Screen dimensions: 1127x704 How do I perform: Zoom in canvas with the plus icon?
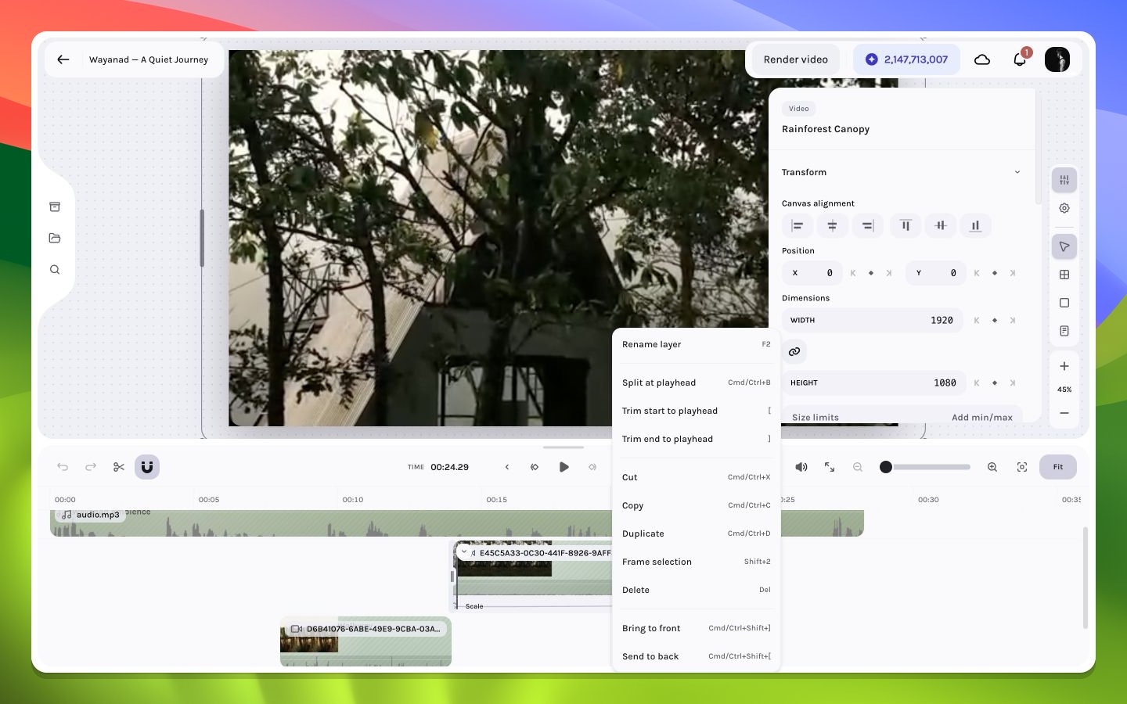[1064, 366]
